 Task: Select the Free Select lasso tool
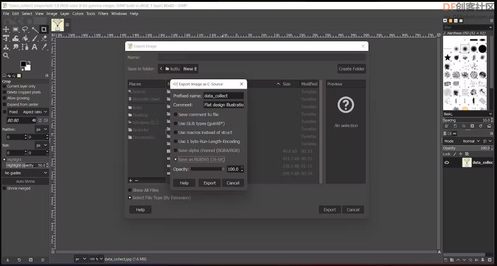pyautogui.click(x=25, y=29)
